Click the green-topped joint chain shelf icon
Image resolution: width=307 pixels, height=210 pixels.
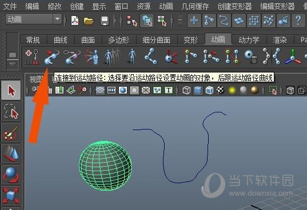(190, 56)
